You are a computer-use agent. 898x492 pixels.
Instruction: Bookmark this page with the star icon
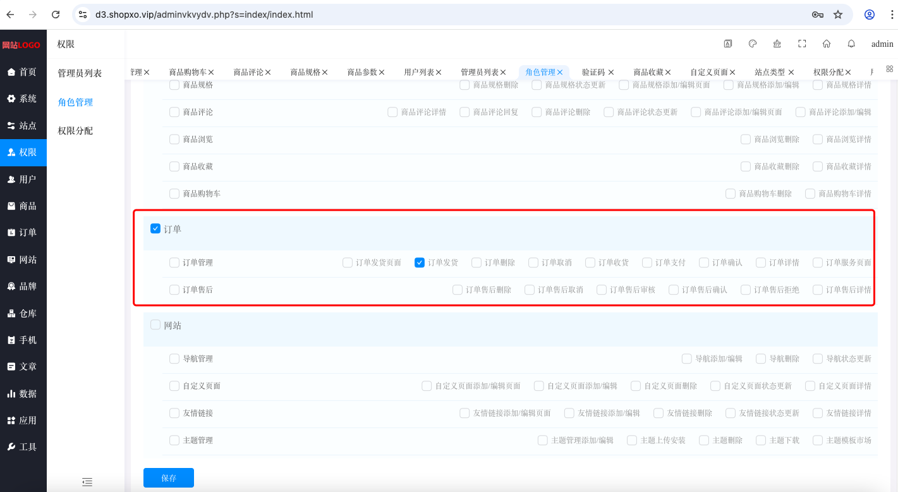coord(838,15)
